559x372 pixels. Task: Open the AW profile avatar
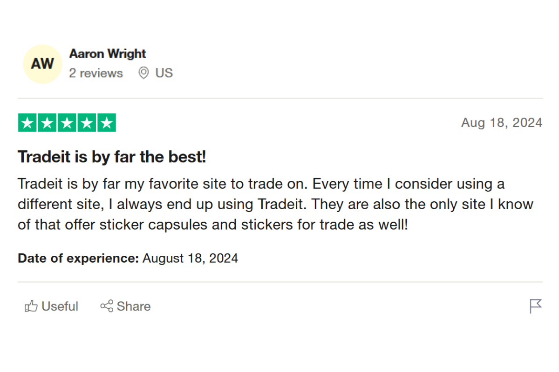click(x=42, y=64)
